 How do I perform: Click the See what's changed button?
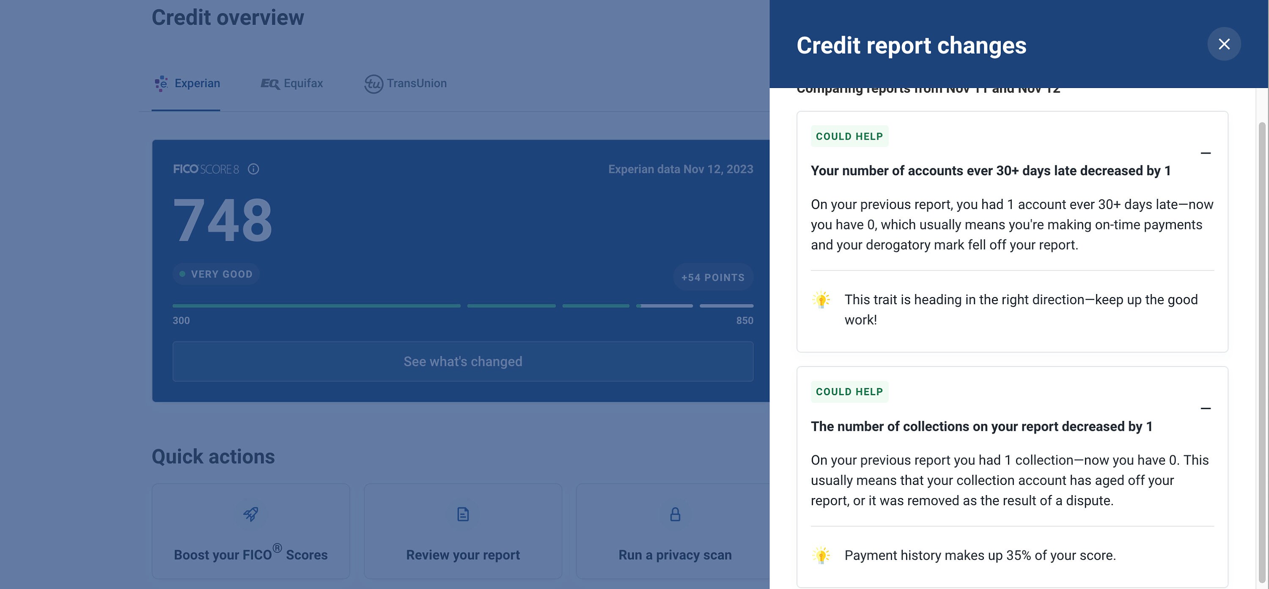click(463, 361)
